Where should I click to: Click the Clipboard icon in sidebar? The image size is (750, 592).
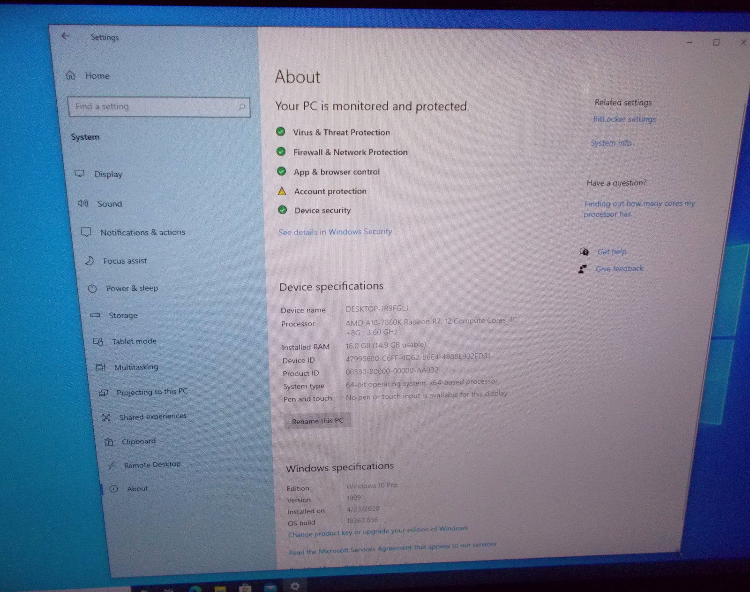[109, 442]
